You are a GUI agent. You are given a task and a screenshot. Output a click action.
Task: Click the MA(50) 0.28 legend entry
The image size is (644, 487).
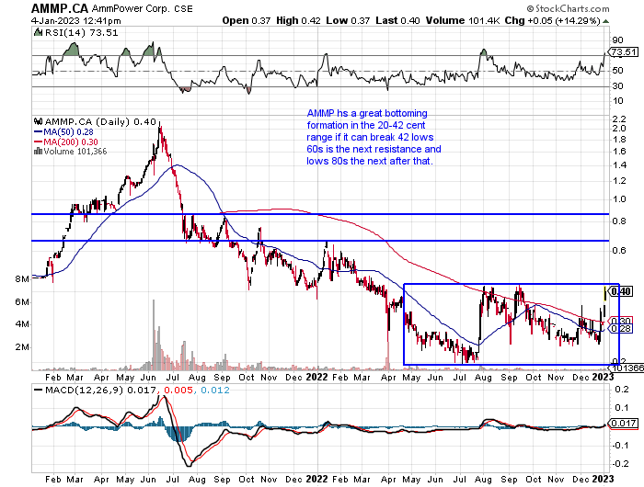coord(63,132)
